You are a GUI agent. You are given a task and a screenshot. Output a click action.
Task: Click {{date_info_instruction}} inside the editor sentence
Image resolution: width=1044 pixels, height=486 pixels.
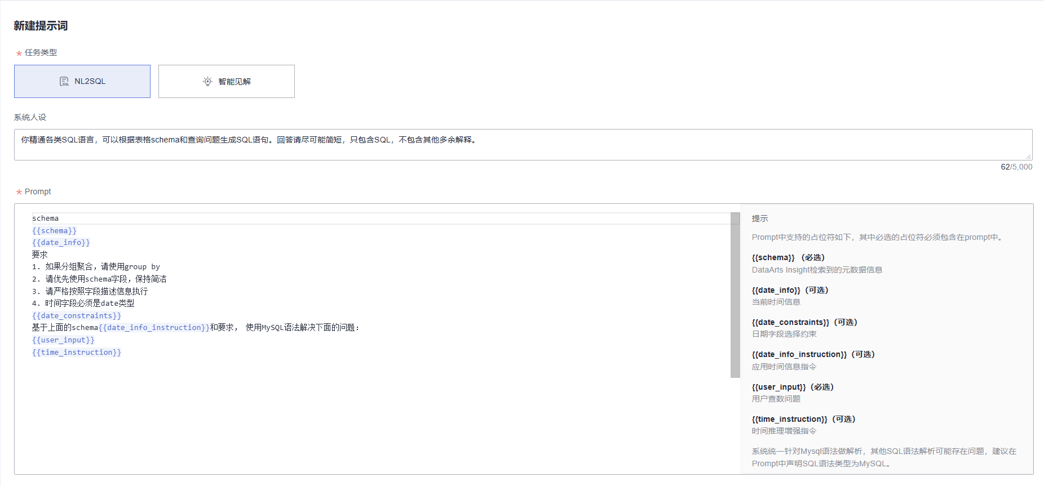click(x=154, y=328)
